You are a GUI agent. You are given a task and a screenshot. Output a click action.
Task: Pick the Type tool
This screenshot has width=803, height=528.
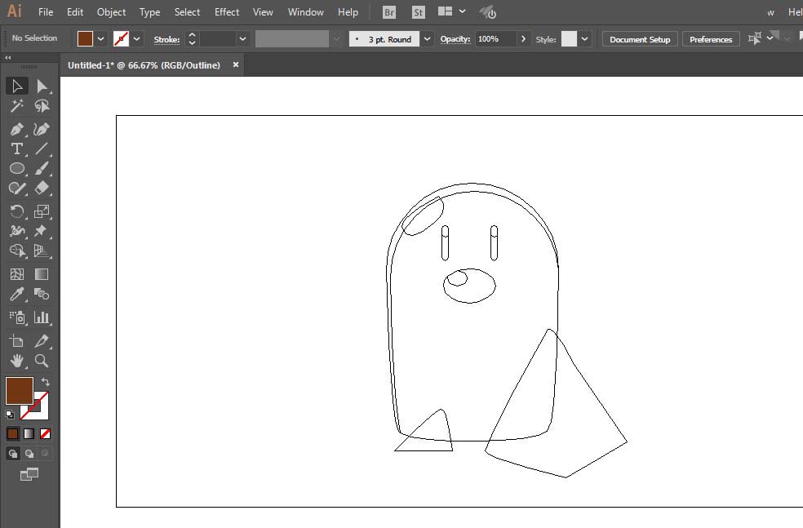tap(16, 149)
